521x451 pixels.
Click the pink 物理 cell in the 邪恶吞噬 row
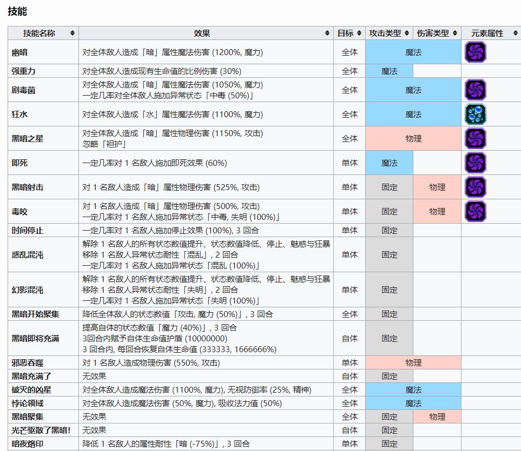coord(413,362)
